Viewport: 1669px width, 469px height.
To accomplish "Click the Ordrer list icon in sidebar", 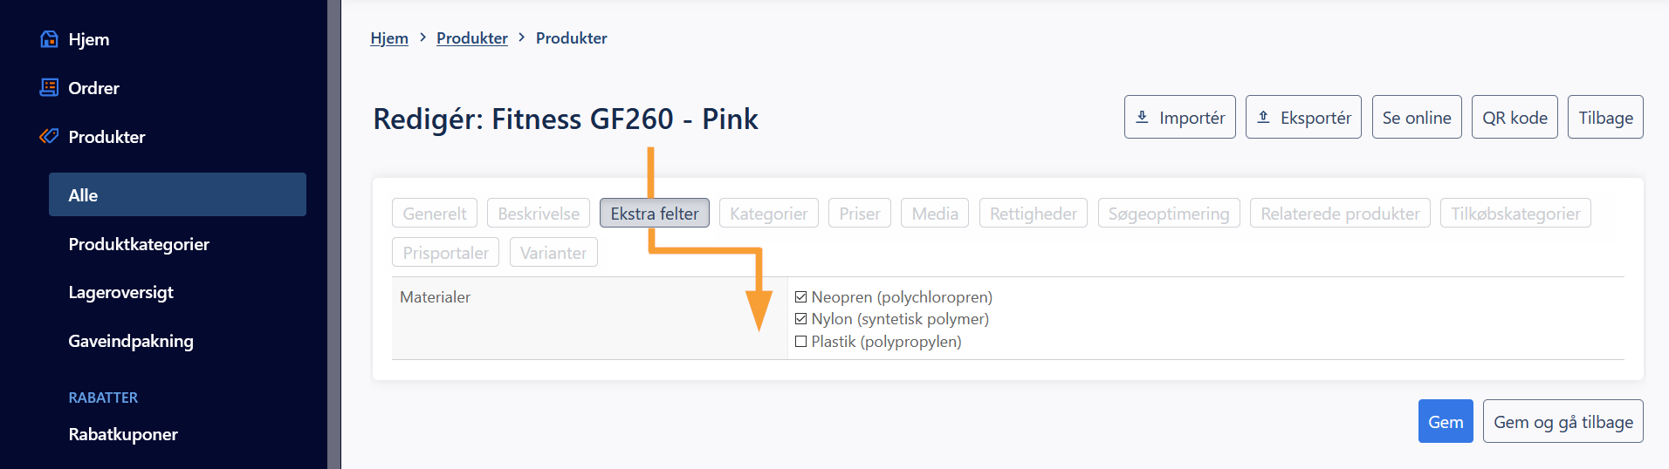I will pyautogui.click(x=50, y=87).
